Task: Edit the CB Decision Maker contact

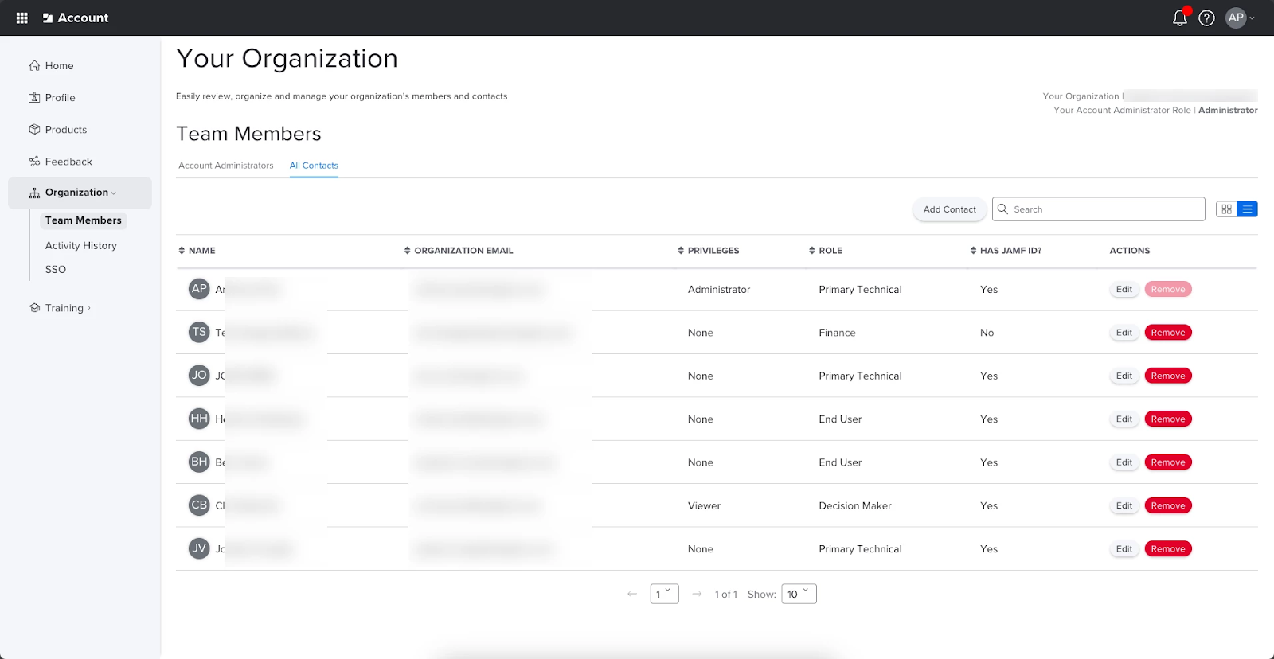Action: 1124,505
